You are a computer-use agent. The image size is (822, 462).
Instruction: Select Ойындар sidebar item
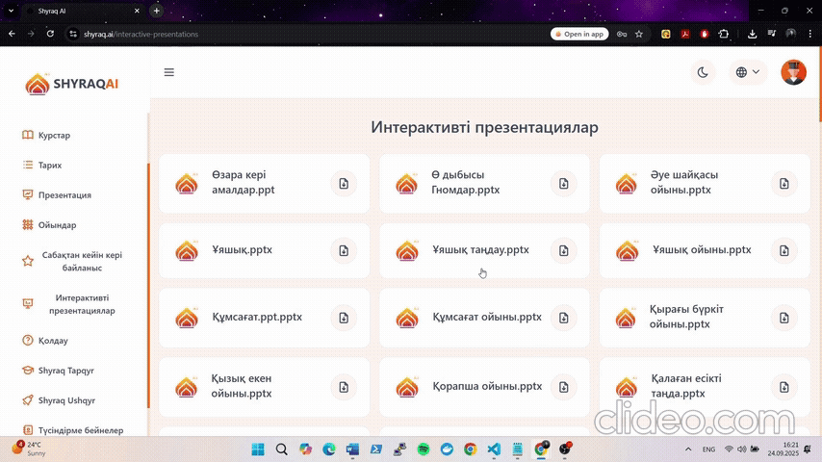click(x=57, y=225)
